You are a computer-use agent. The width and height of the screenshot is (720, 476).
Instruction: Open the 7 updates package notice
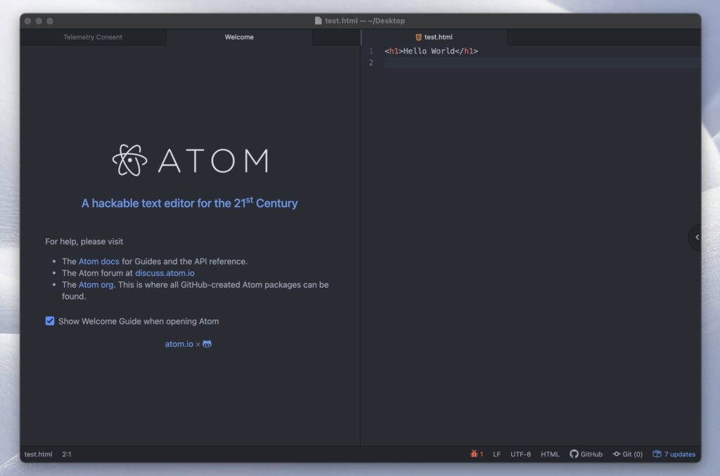674,454
